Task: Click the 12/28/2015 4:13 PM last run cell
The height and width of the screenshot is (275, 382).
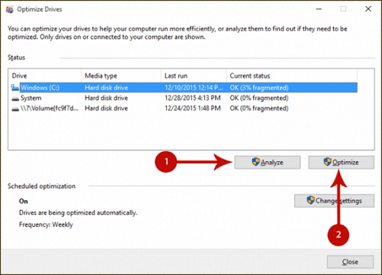Action: click(x=192, y=98)
